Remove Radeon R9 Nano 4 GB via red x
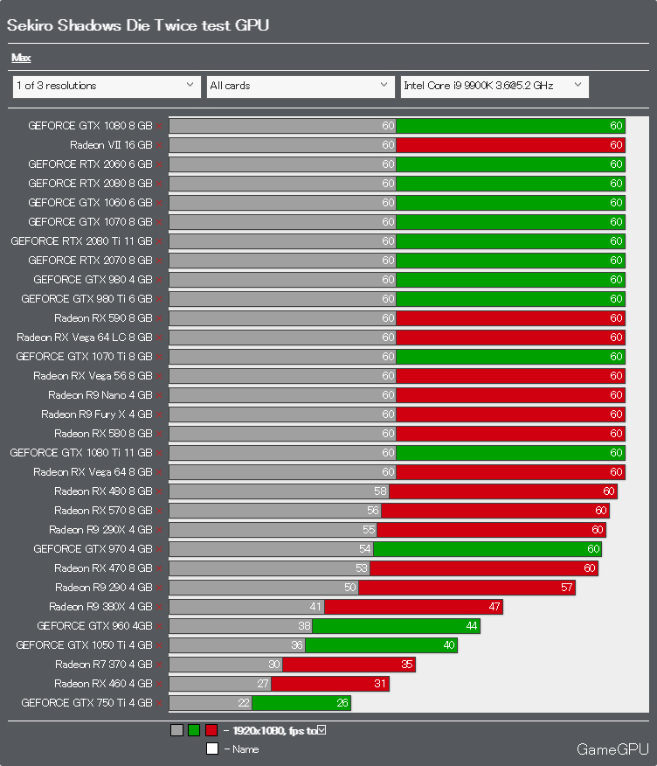Image resolution: width=657 pixels, height=766 pixels. click(x=159, y=395)
